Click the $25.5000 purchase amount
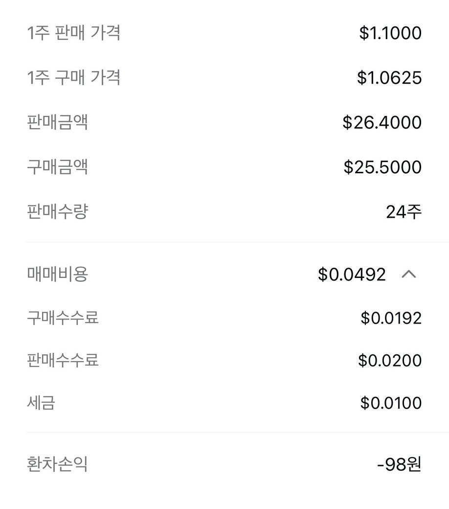 pos(382,167)
